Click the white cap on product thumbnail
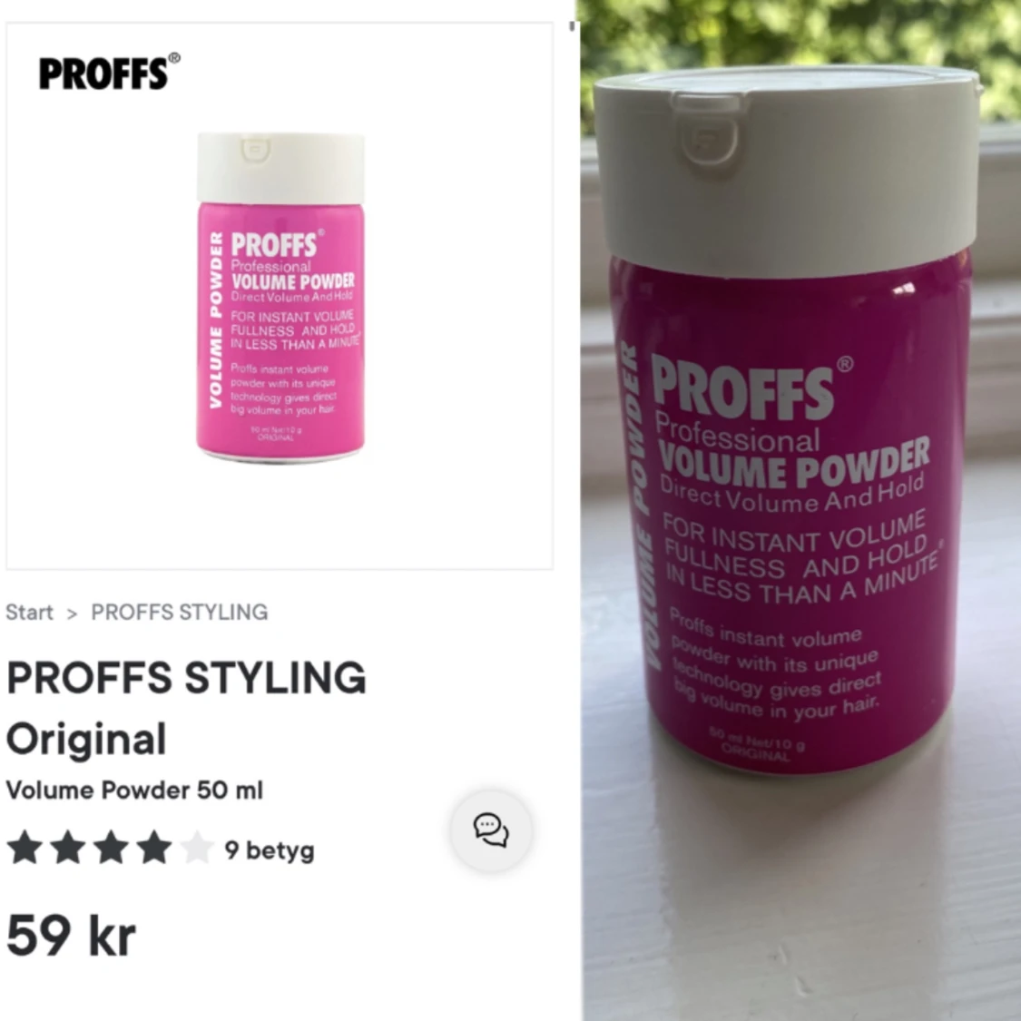Viewport: 1021px width, 1021px height. [x=280, y=167]
